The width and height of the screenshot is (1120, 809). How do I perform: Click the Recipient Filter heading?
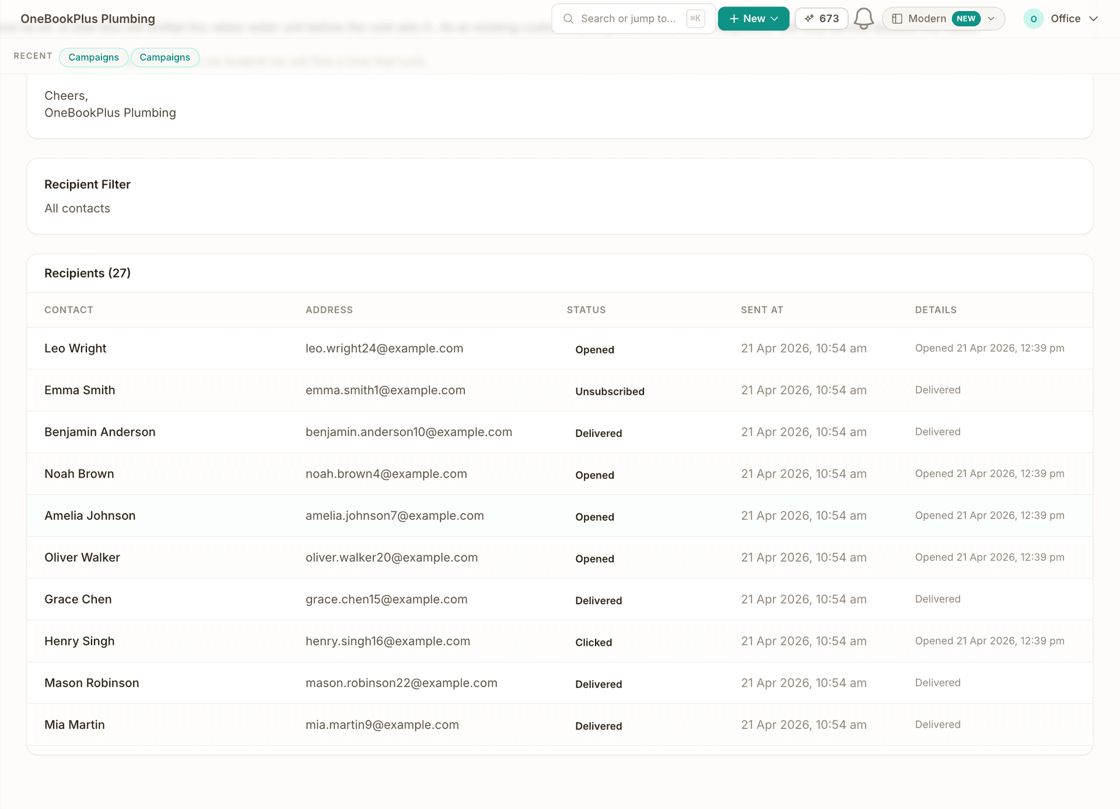coord(87,184)
